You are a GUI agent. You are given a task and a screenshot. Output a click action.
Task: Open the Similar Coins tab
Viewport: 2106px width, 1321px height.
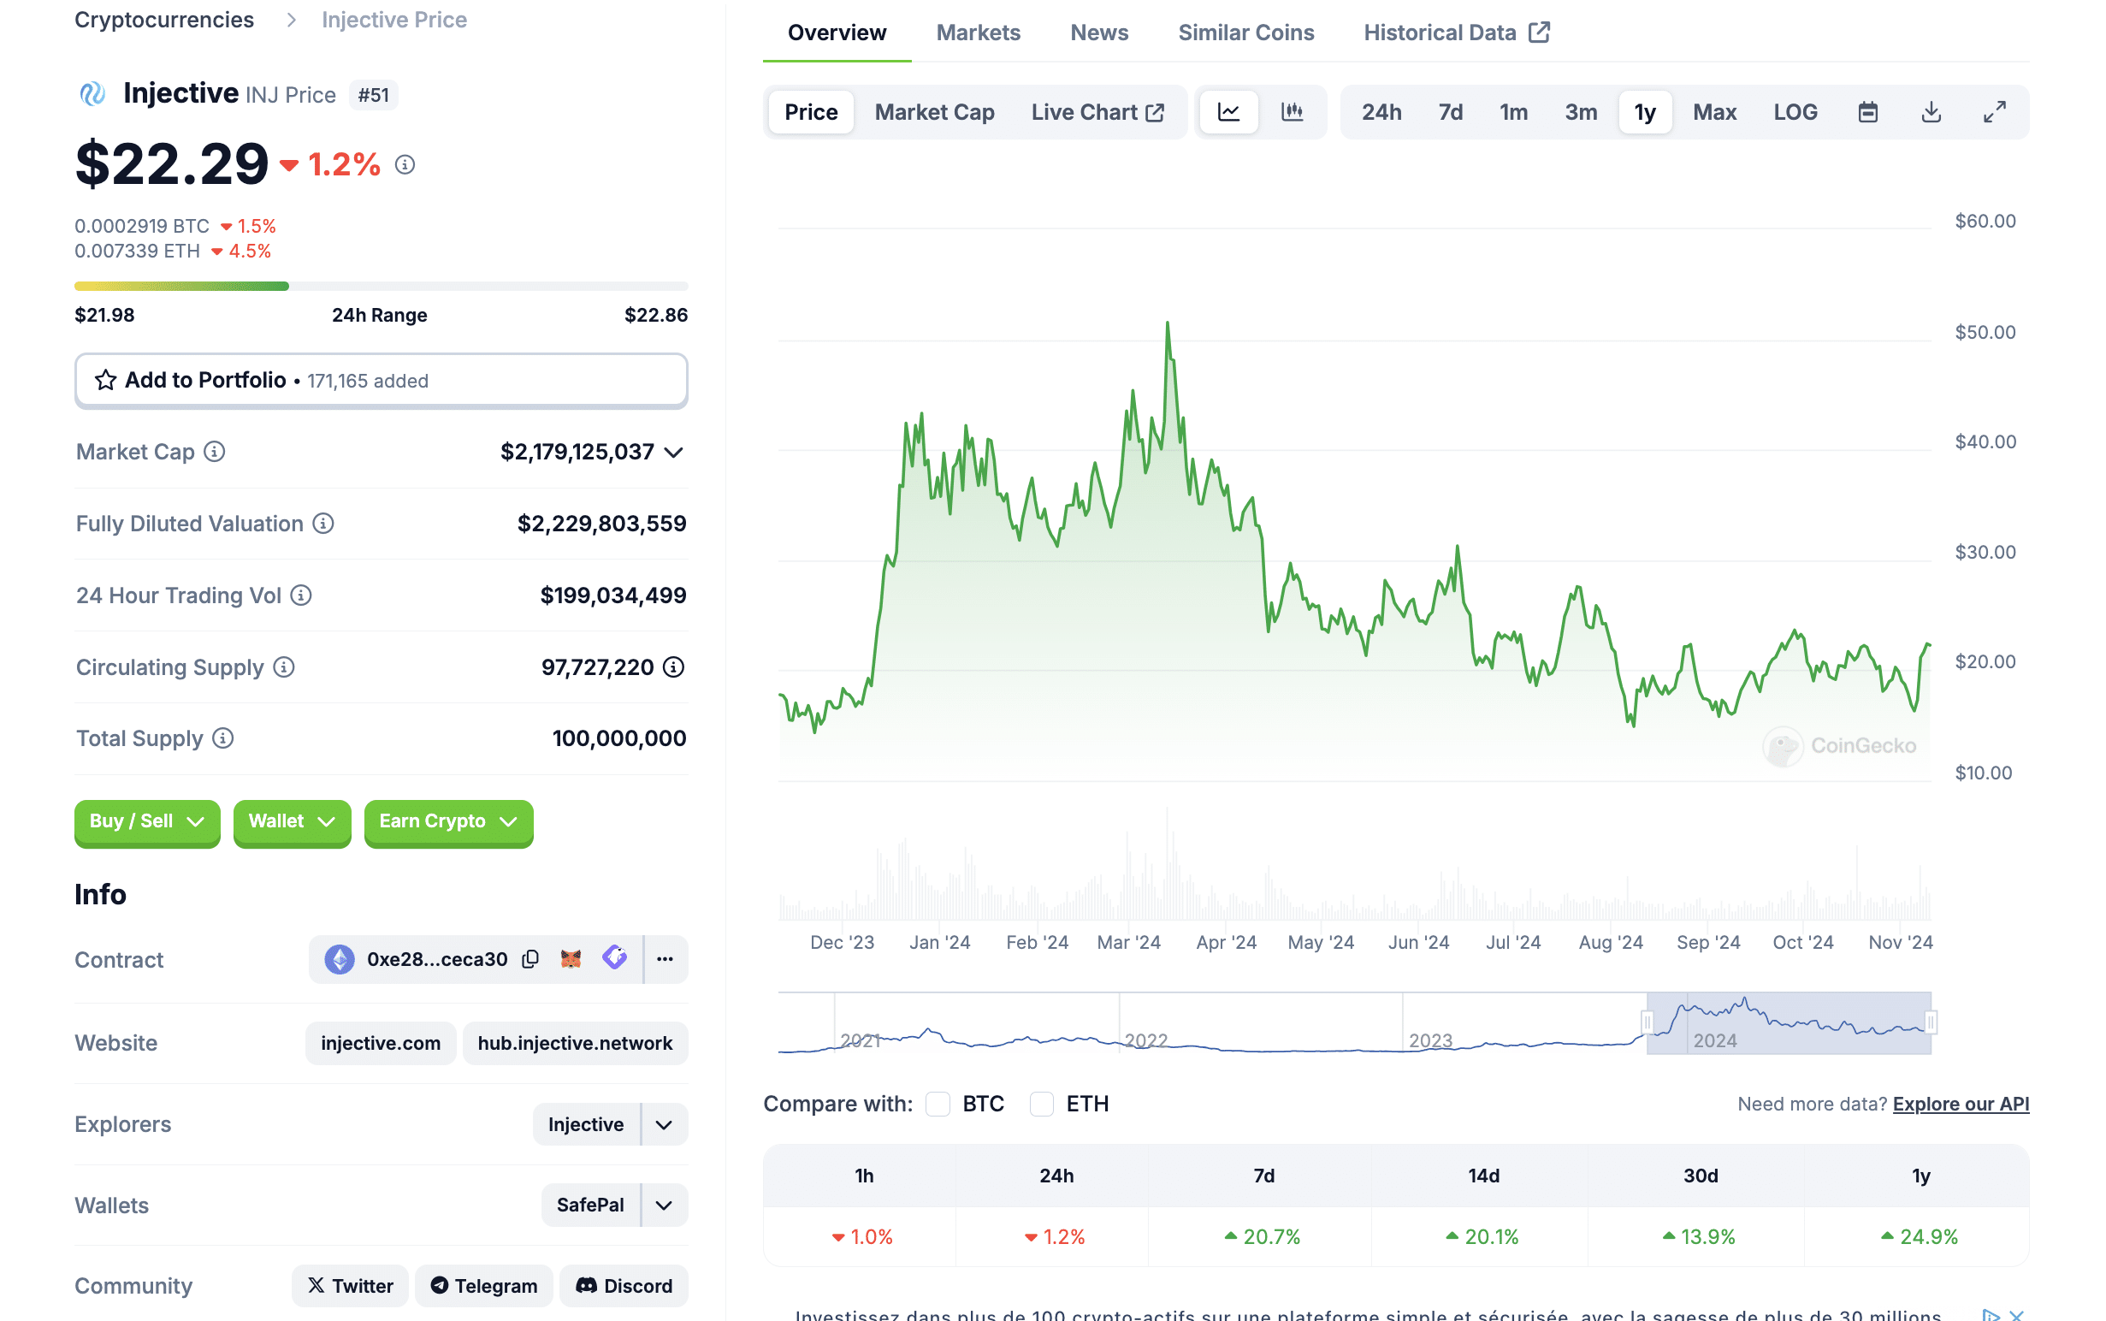coord(1246,33)
